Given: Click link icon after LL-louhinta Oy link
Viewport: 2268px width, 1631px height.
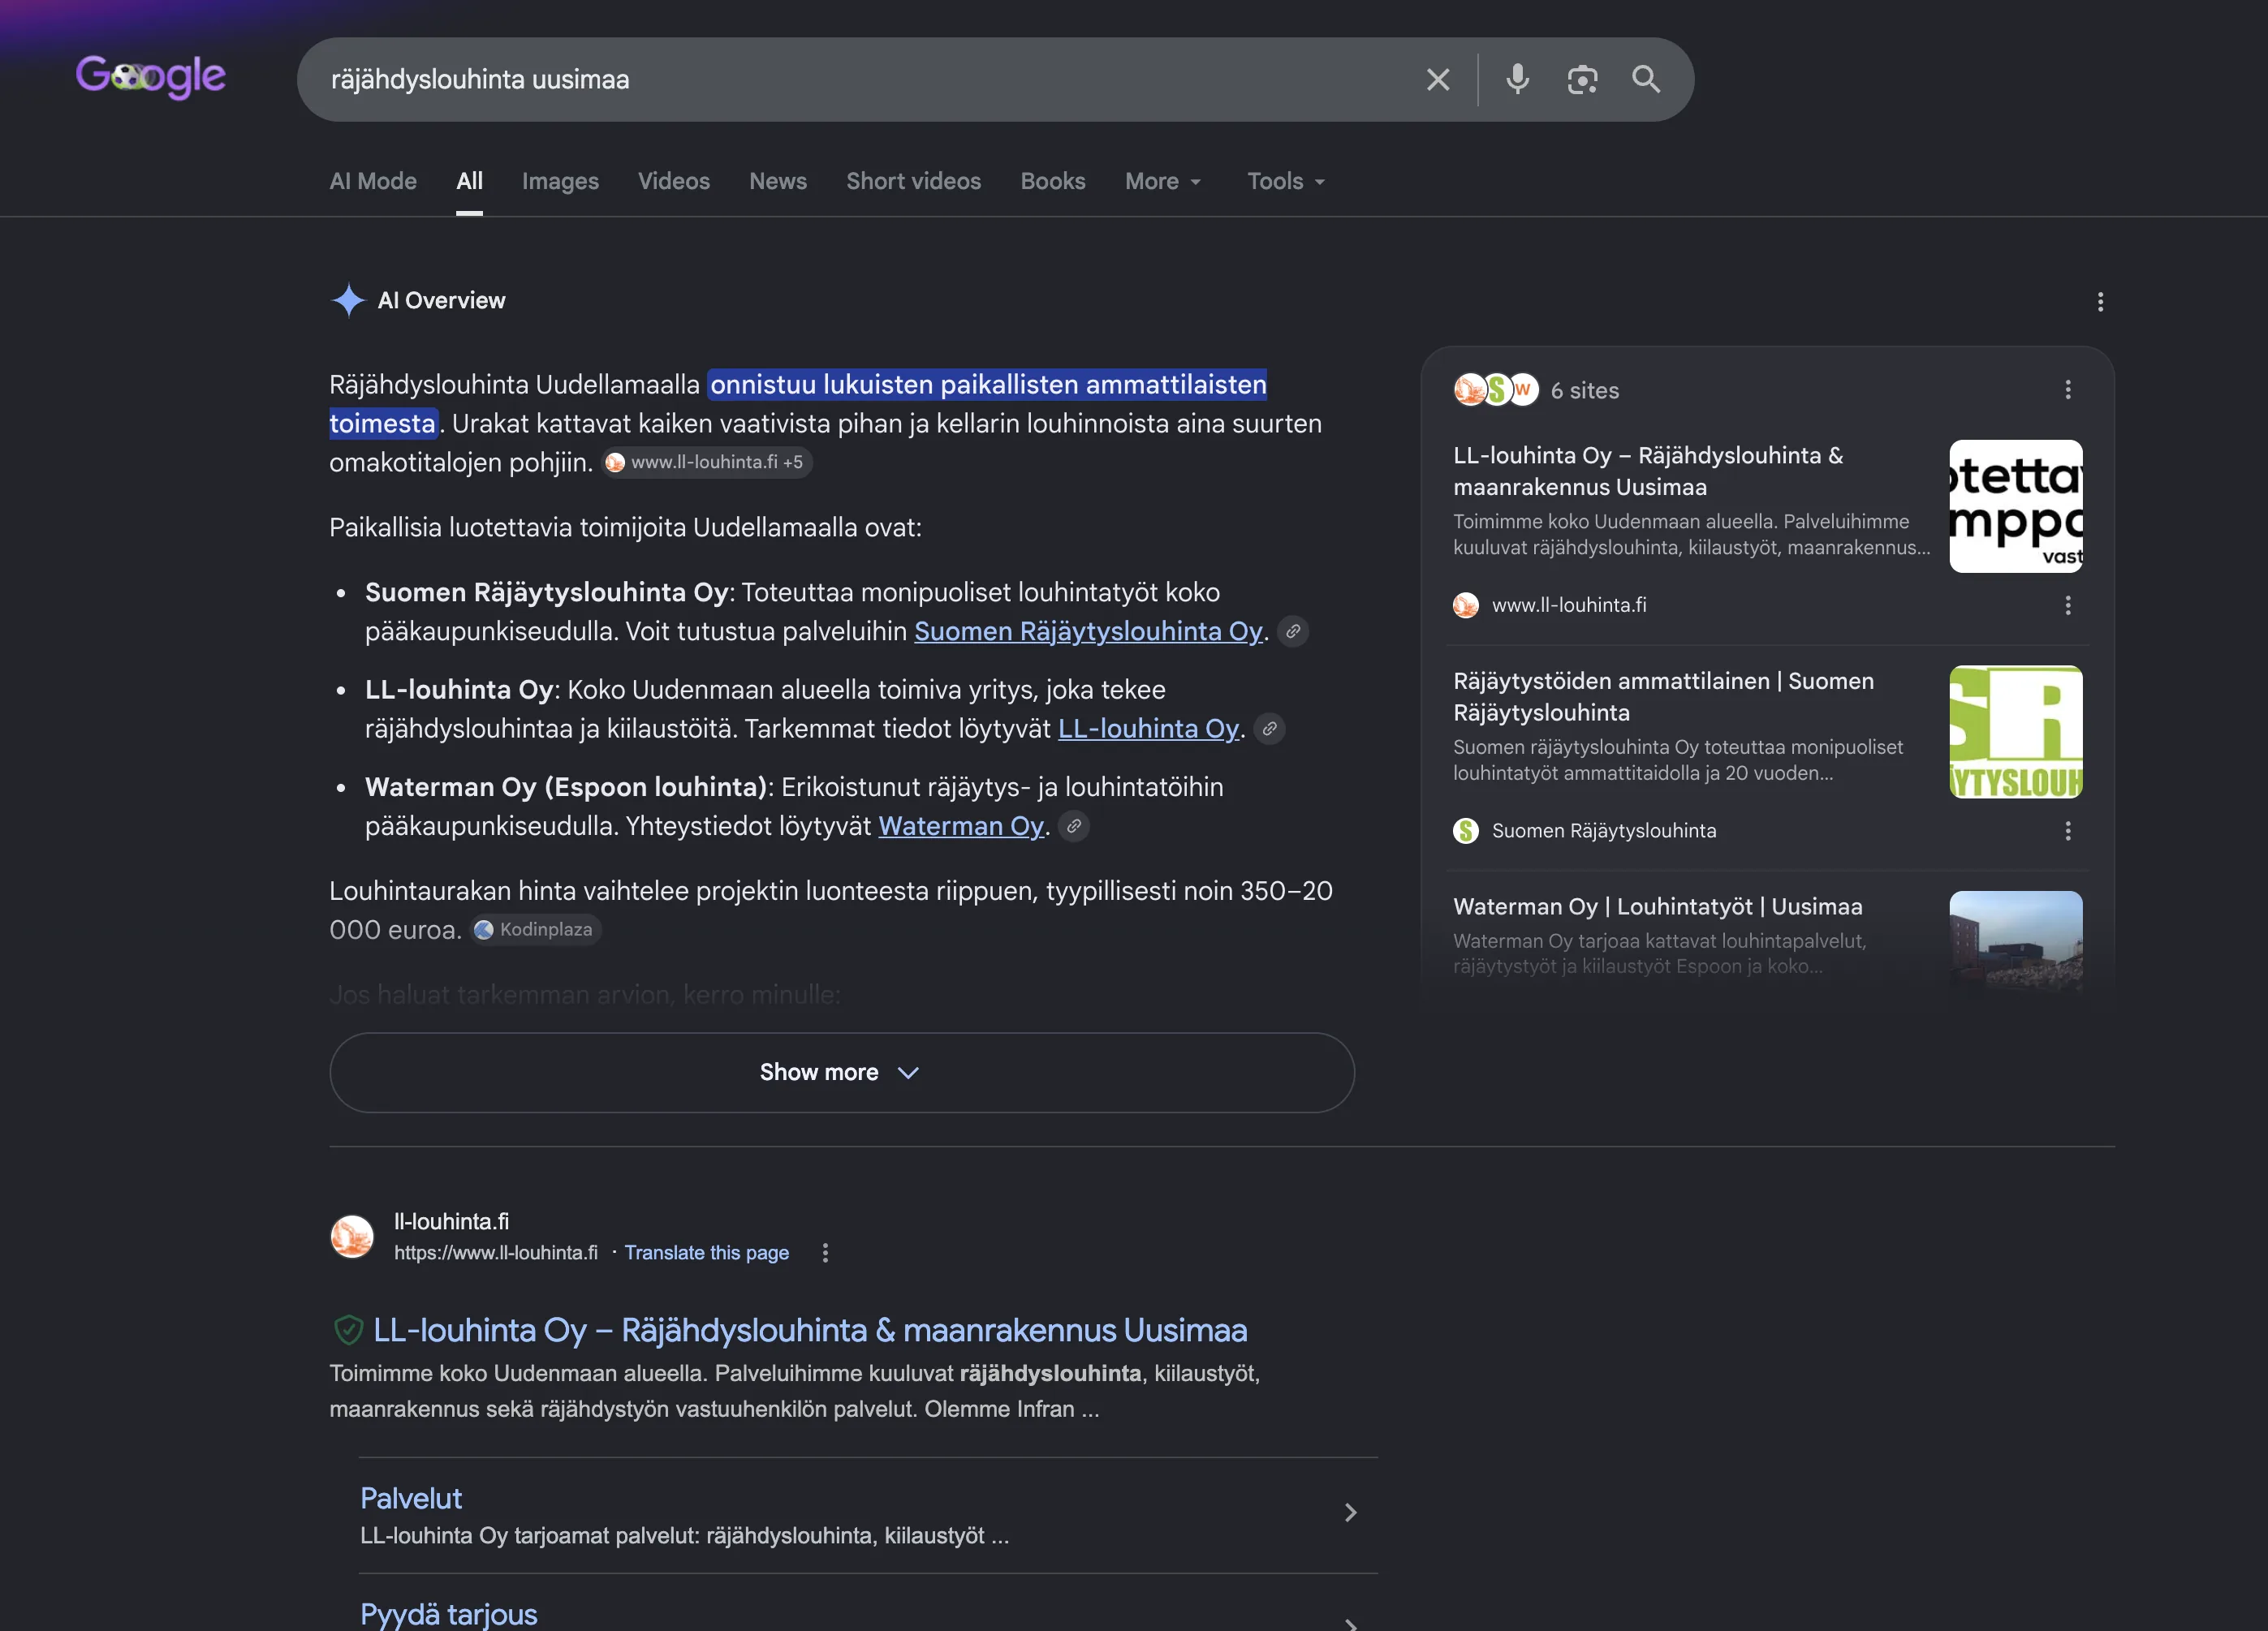Looking at the screenshot, I should point(1269,729).
